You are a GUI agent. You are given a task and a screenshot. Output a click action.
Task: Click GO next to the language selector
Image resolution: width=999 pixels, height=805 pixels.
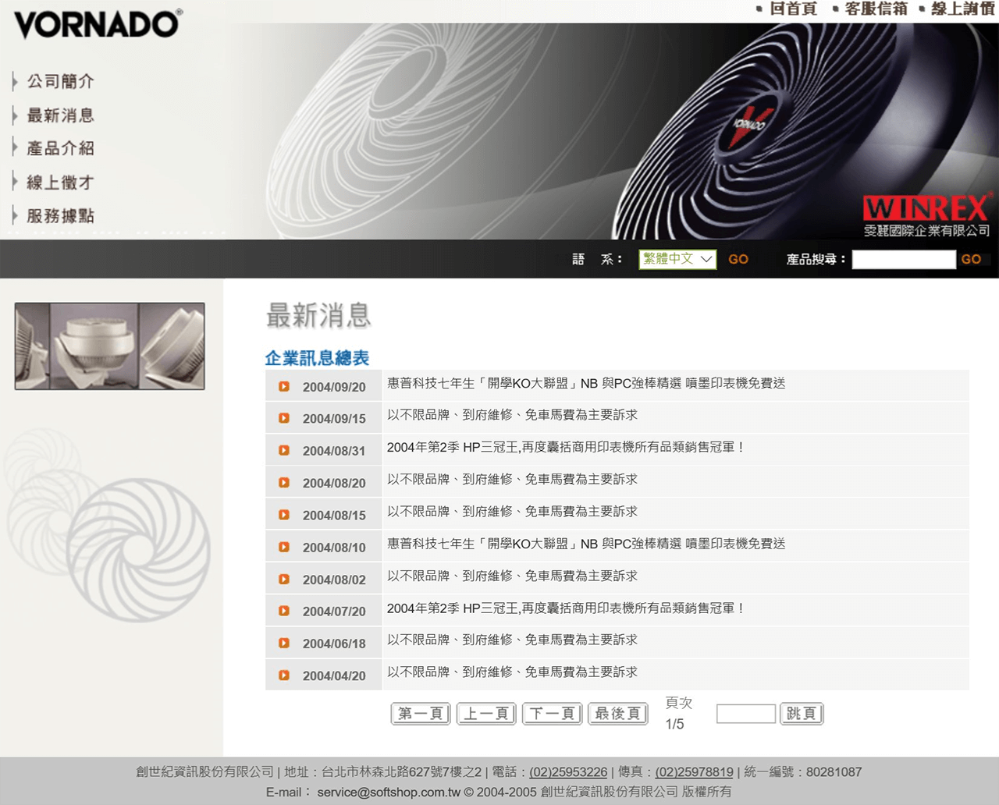(x=738, y=259)
